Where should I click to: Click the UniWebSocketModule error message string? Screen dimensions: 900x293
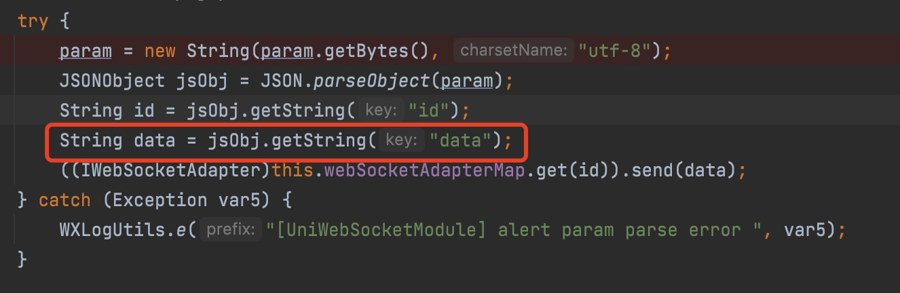(x=513, y=230)
